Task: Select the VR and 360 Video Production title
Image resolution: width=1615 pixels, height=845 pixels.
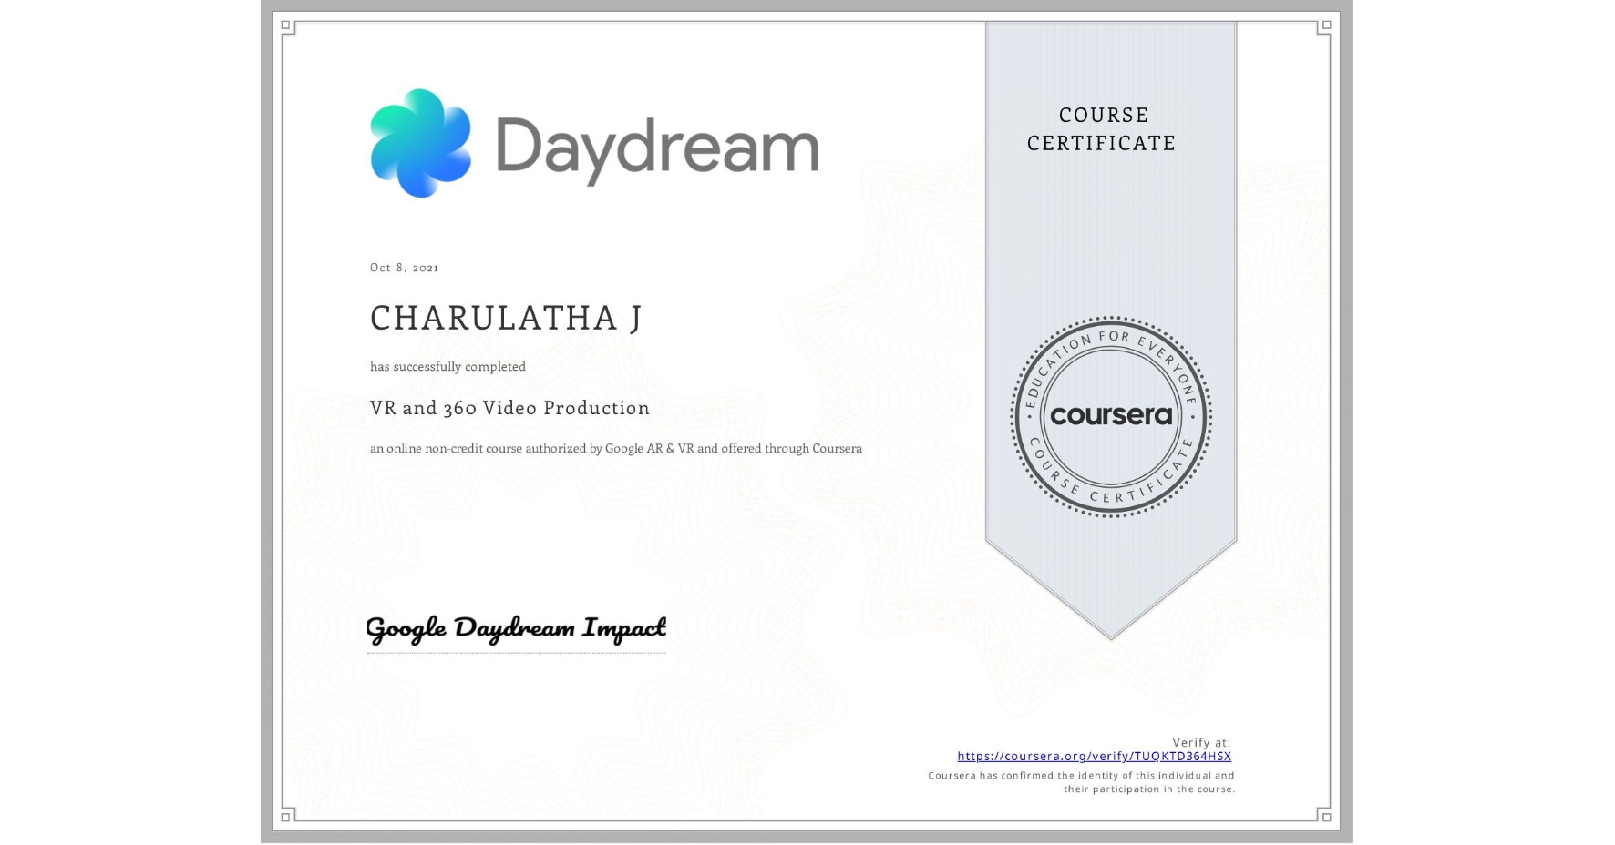Action: (508, 408)
